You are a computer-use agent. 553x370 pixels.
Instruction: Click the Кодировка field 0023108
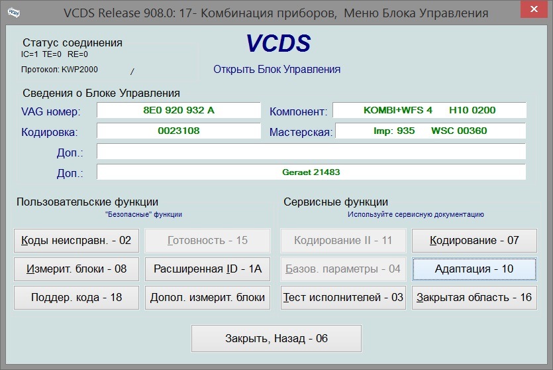pos(179,131)
